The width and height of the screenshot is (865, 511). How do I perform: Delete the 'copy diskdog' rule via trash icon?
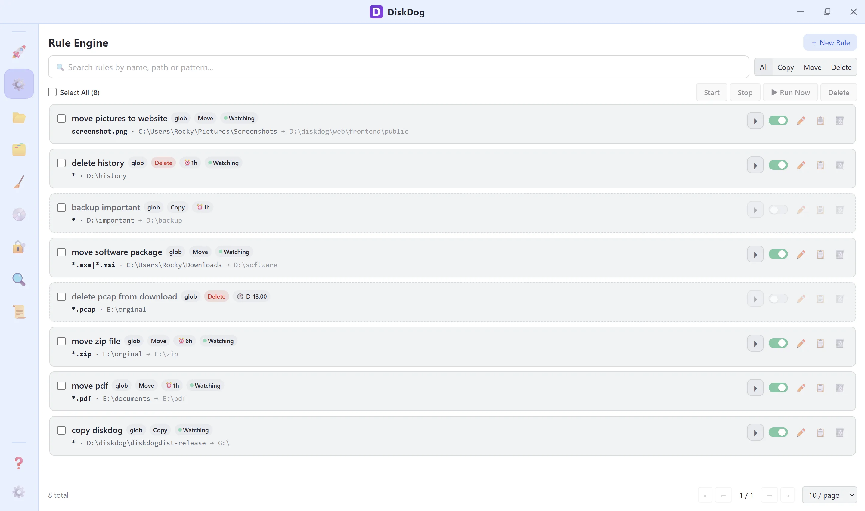coord(839,432)
